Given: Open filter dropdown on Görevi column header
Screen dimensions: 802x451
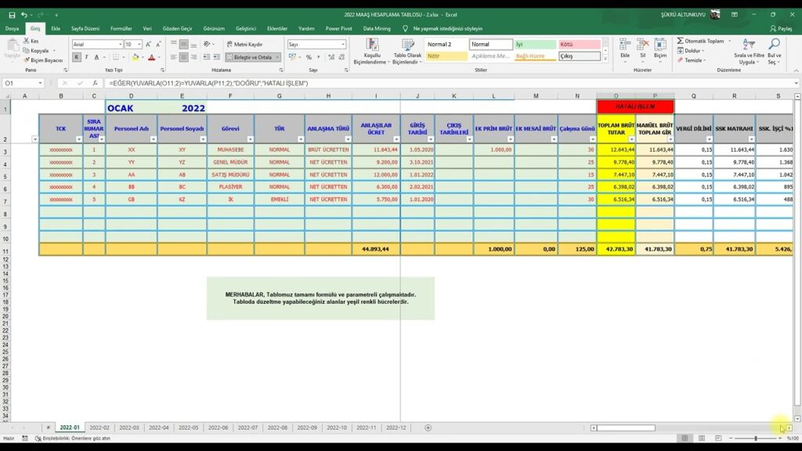Looking at the screenshot, I should (249, 139).
